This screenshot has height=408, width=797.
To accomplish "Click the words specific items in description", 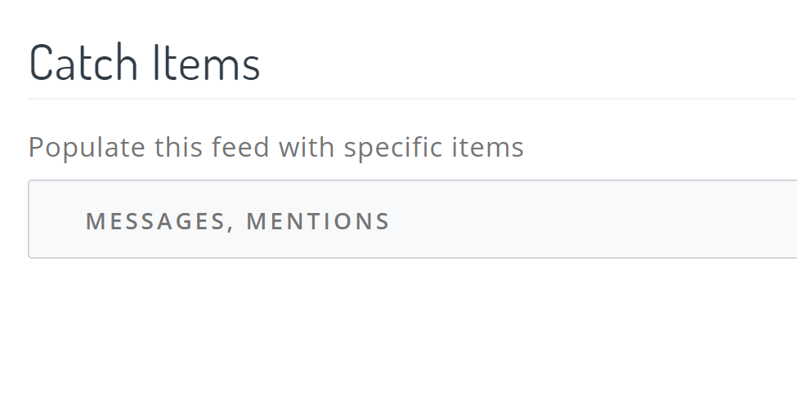I will click(x=433, y=148).
